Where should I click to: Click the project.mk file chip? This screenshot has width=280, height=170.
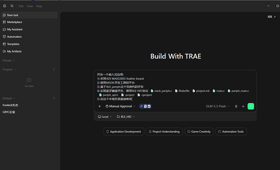201,91
